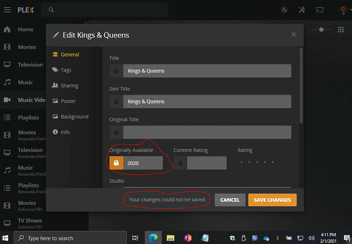Open Amanda.Fields' Movies library
Viewport: 352px width, 244px height.
coord(22,135)
